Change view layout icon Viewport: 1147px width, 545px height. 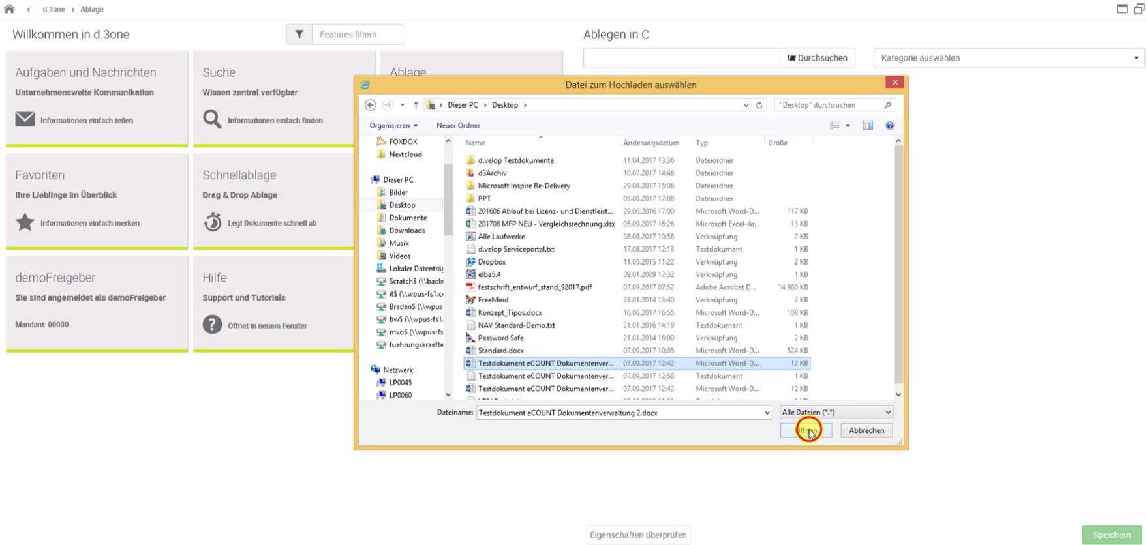point(834,125)
